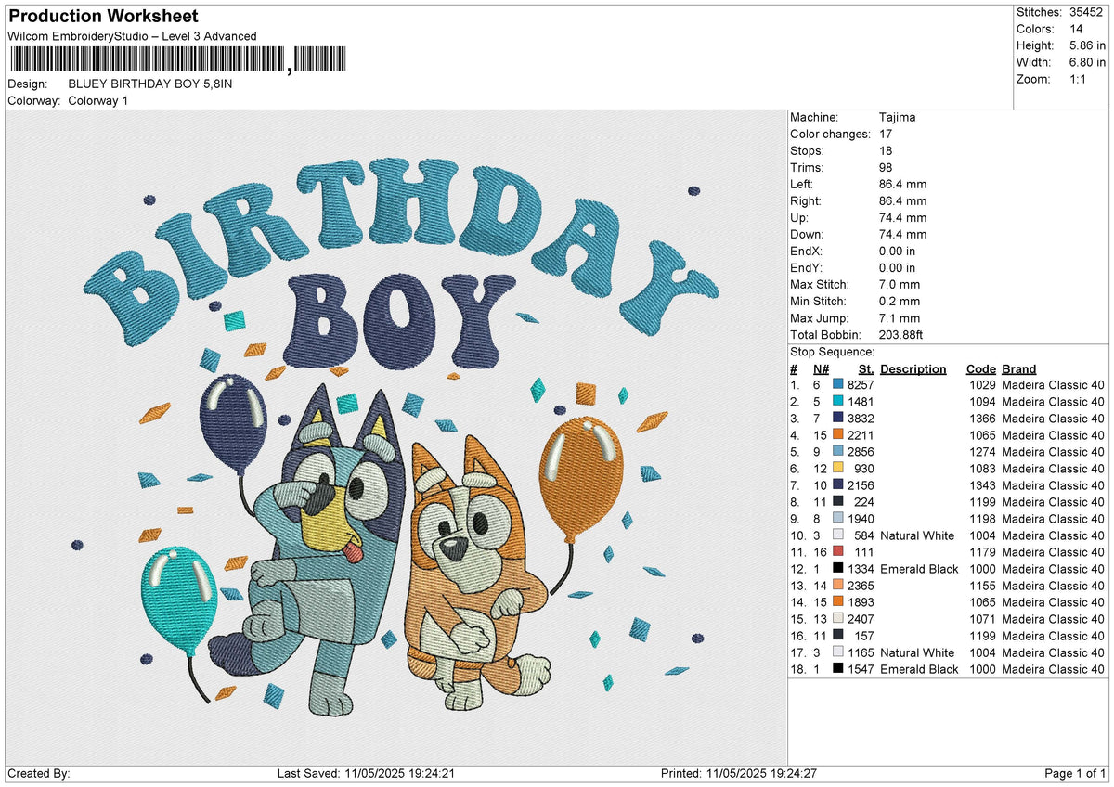Click the Width value '6.80 in'
The image size is (1114, 787).
[x=1088, y=62]
